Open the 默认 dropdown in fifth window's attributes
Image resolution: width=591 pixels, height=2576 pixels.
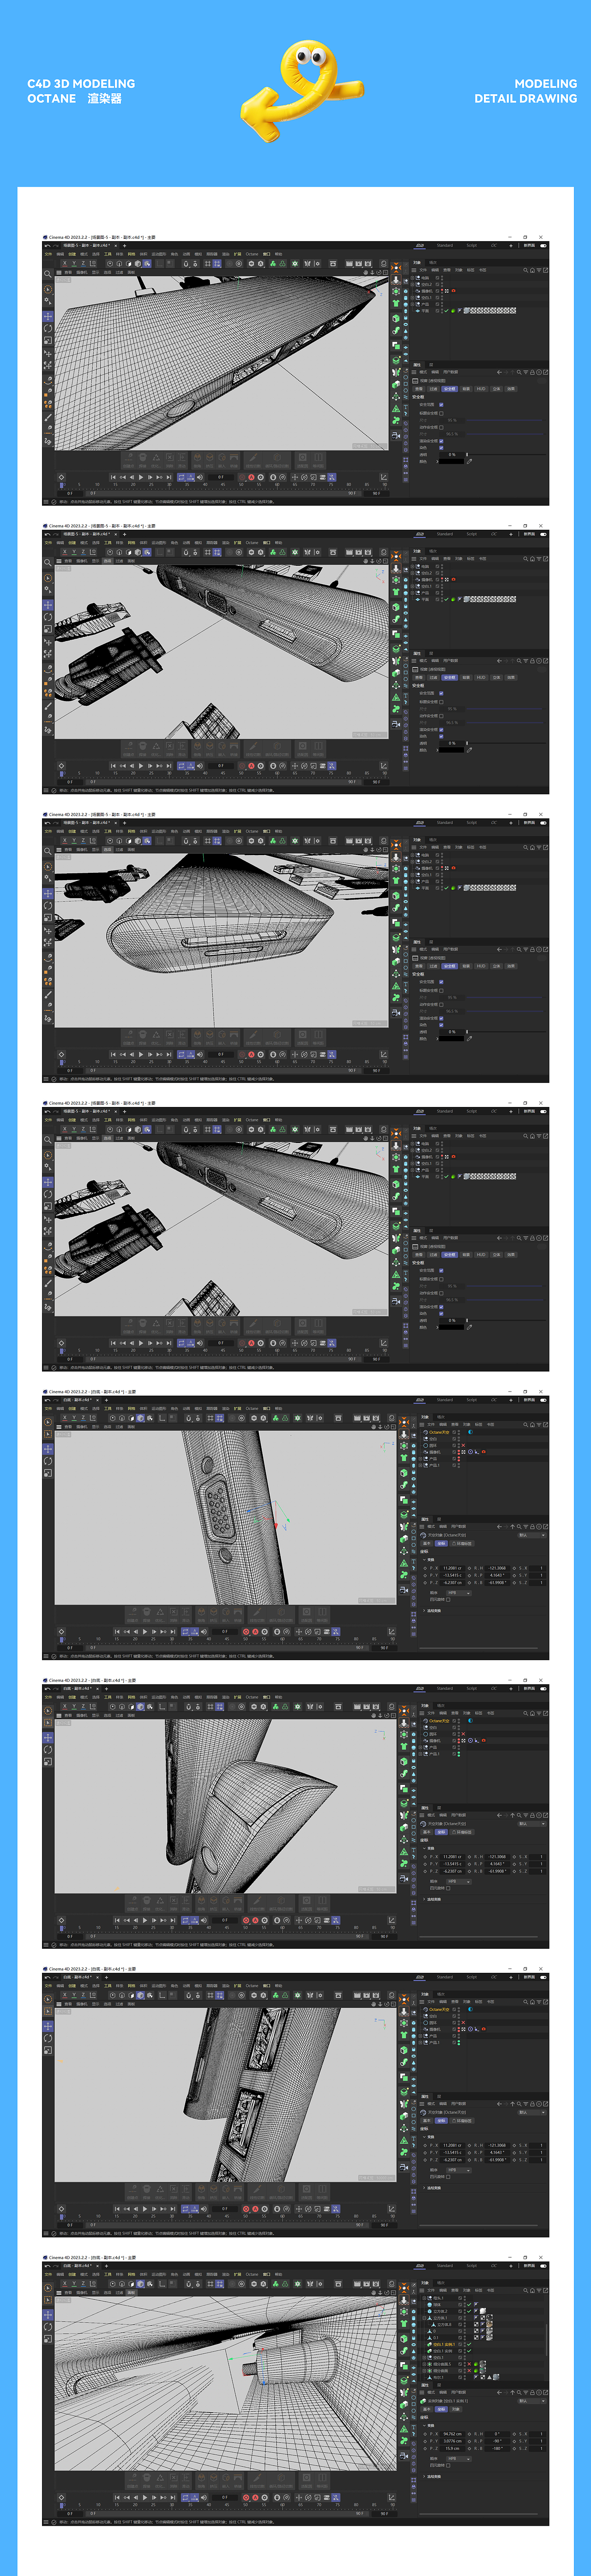(x=532, y=1536)
